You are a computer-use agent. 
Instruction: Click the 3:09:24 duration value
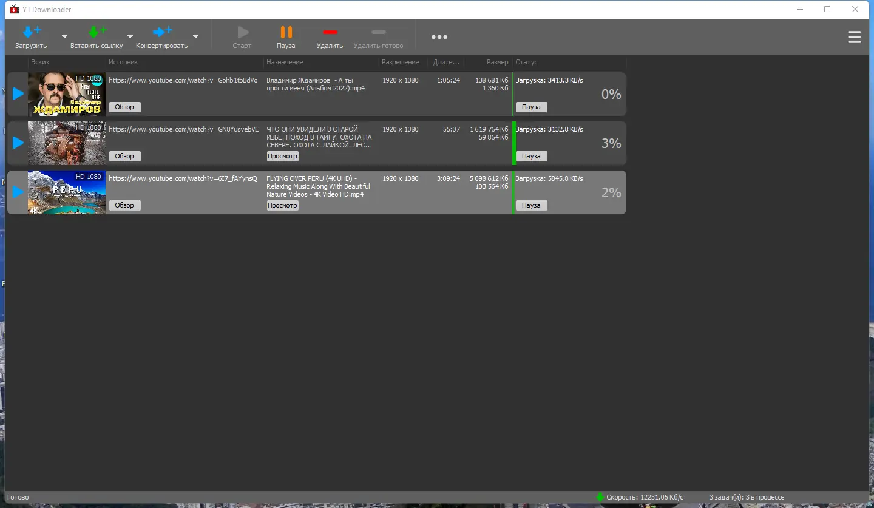[x=449, y=178]
